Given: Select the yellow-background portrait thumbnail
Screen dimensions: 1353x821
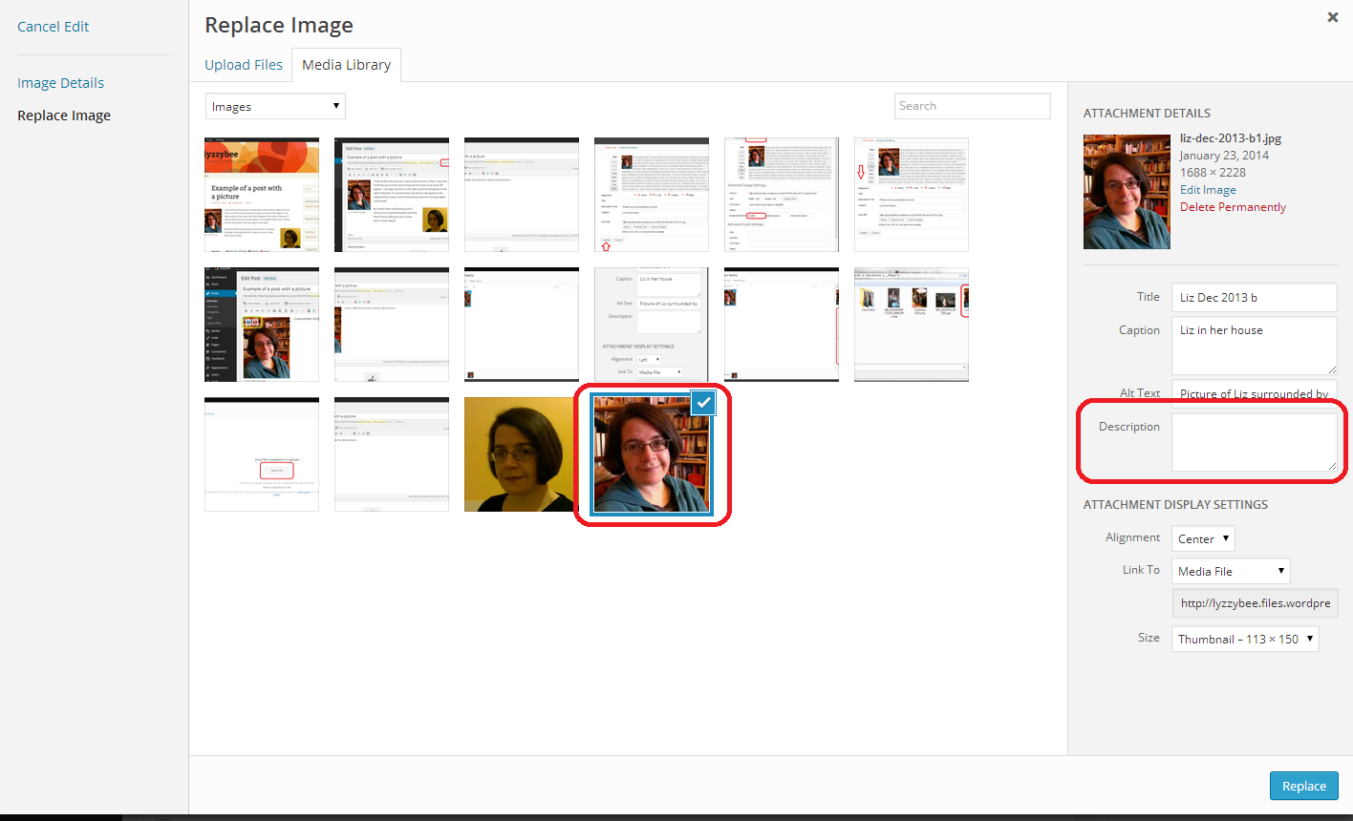Looking at the screenshot, I should click(520, 454).
